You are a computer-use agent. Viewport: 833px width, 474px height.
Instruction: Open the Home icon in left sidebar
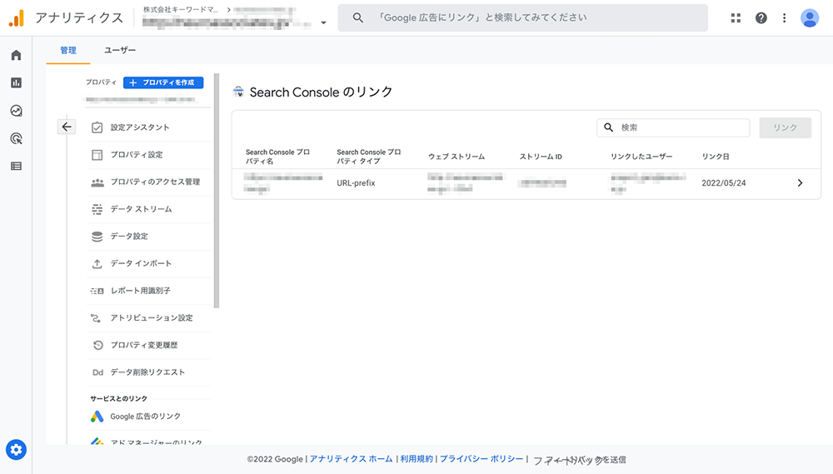coord(16,55)
